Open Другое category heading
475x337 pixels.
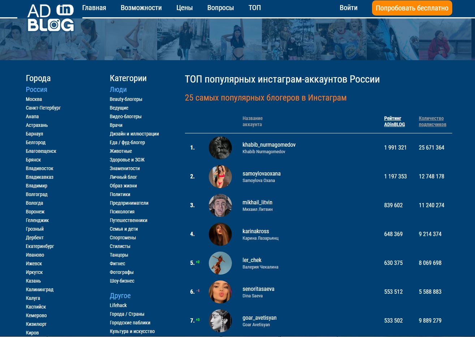(x=120, y=296)
